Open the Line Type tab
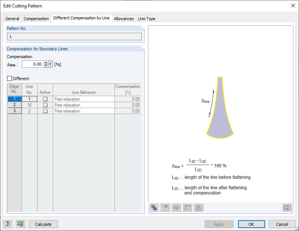This screenshot has width=299, height=231. tap(147, 19)
